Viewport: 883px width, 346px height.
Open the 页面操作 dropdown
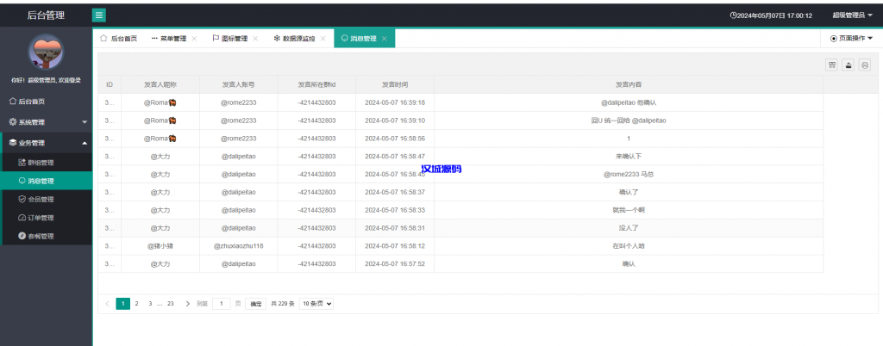tap(851, 39)
